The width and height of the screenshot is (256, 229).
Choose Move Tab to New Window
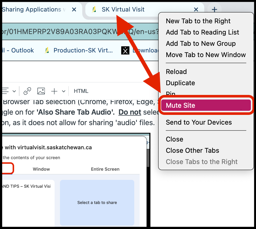point(206,55)
